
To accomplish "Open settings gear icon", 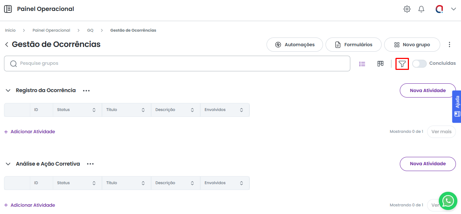I will point(407,9).
